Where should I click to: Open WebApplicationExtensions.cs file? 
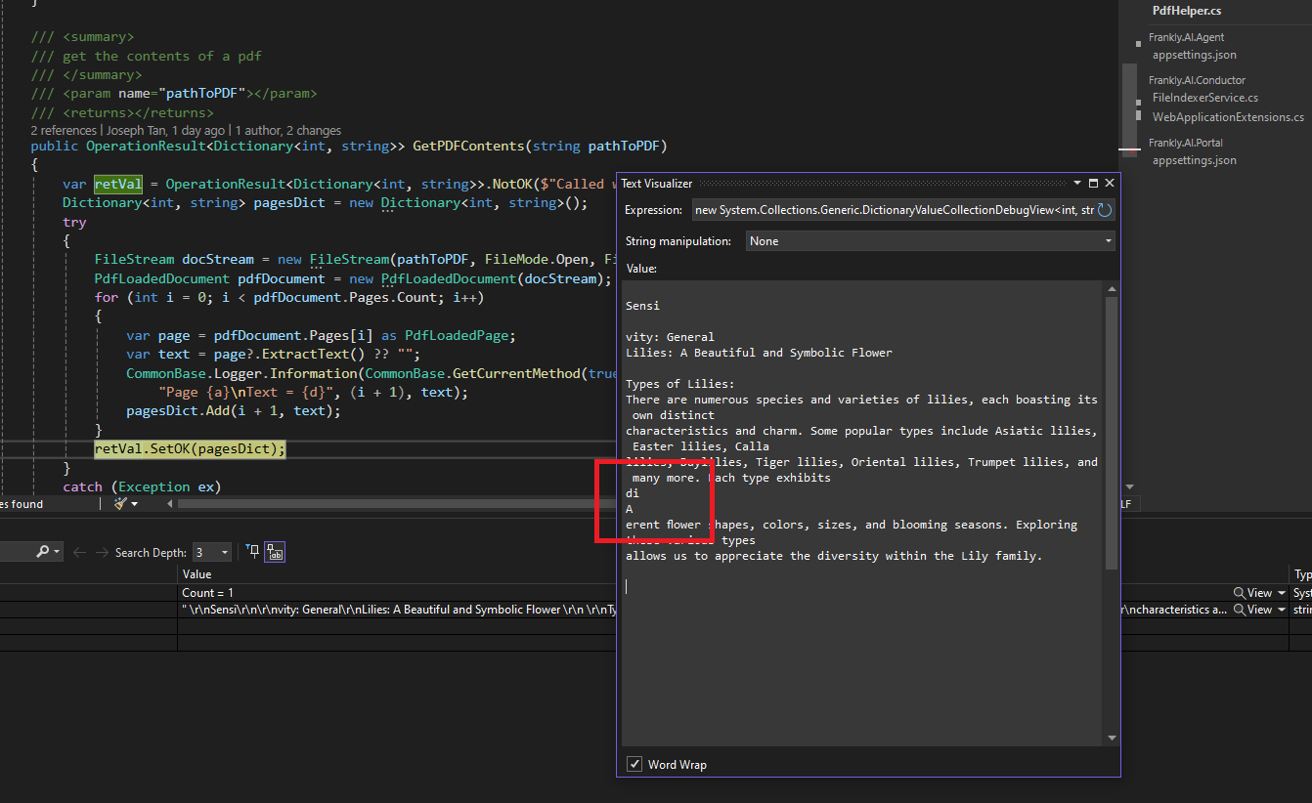point(1228,117)
